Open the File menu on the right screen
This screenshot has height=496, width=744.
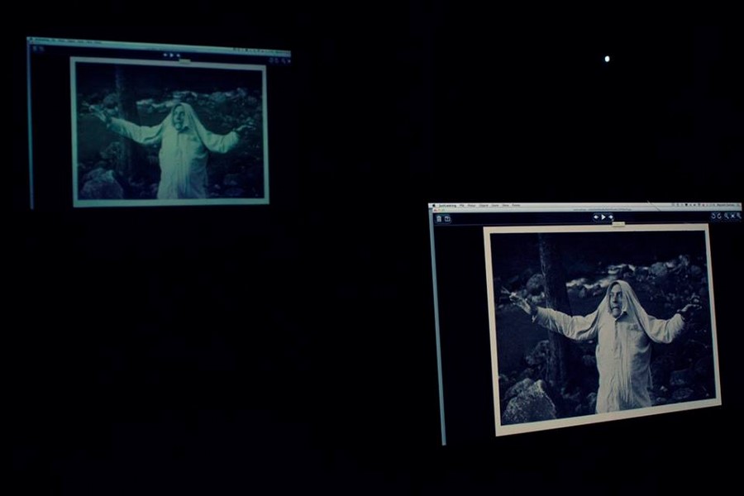click(461, 206)
